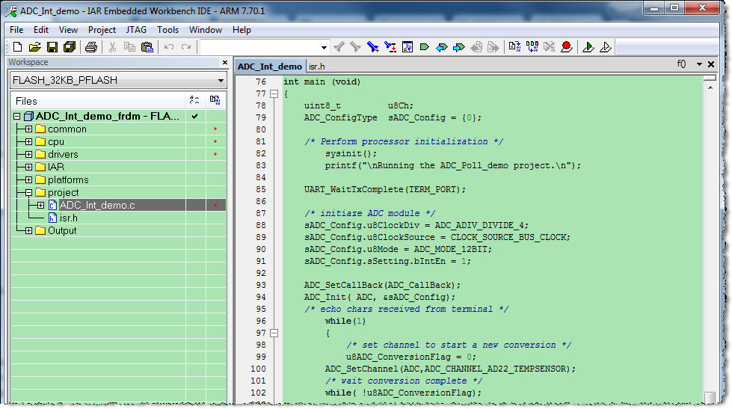This screenshot has height=409, width=732.
Task: Click the Paste clipboard icon
Action: 147,47
